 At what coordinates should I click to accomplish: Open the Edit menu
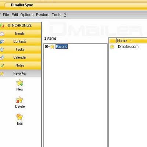pyautogui.click(x=15, y=15)
